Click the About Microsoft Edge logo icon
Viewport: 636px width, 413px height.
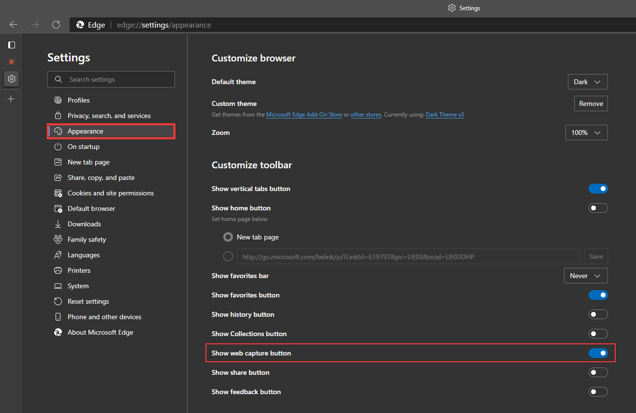58,332
